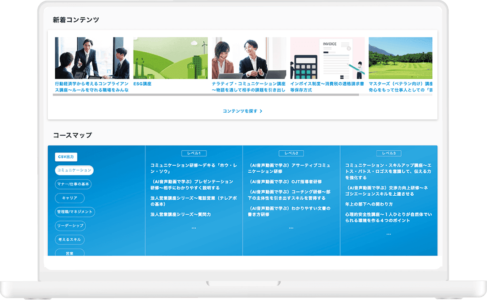This screenshot has height=300, width=487.
Task: Select the マナー/仕事の基本 category filter
Action: click(x=73, y=184)
